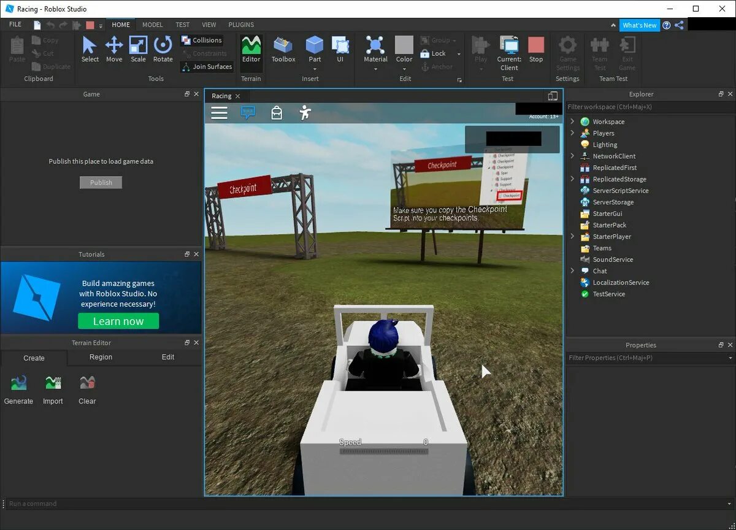Pick the Scale tool
Image resolution: width=736 pixels, height=530 pixels.
click(138, 49)
